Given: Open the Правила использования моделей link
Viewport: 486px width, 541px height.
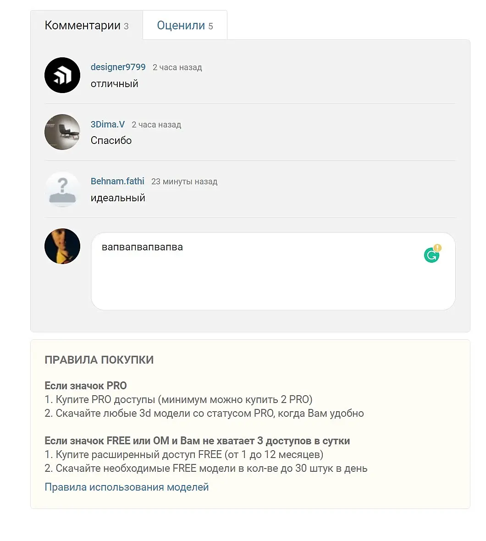Looking at the screenshot, I should pos(127,487).
